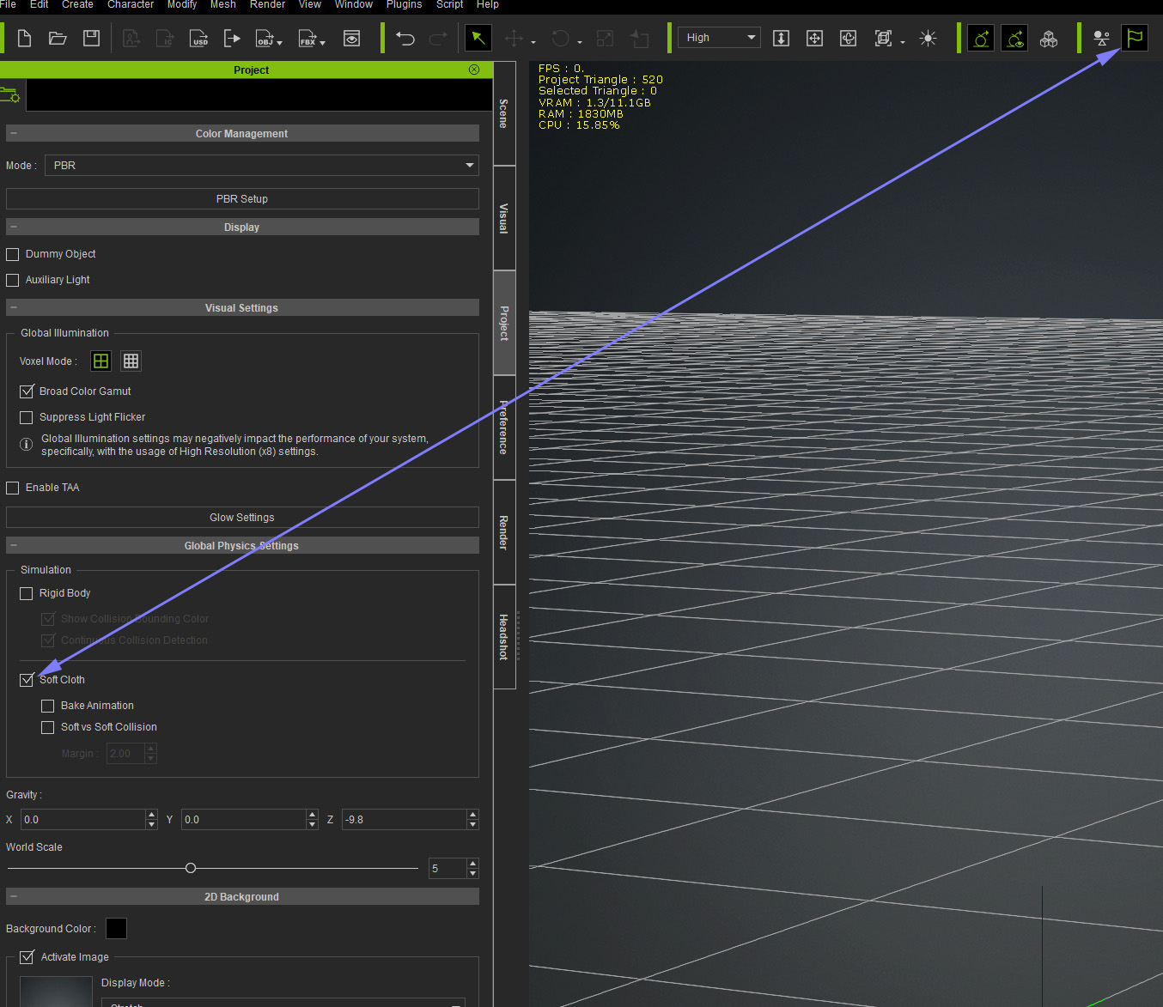Open the Plugins menu
The width and height of the screenshot is (1163, 1007).
click(404, 4)
